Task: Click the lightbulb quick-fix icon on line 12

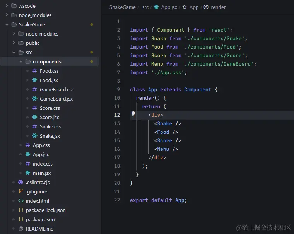Action: tap(133, 114)
